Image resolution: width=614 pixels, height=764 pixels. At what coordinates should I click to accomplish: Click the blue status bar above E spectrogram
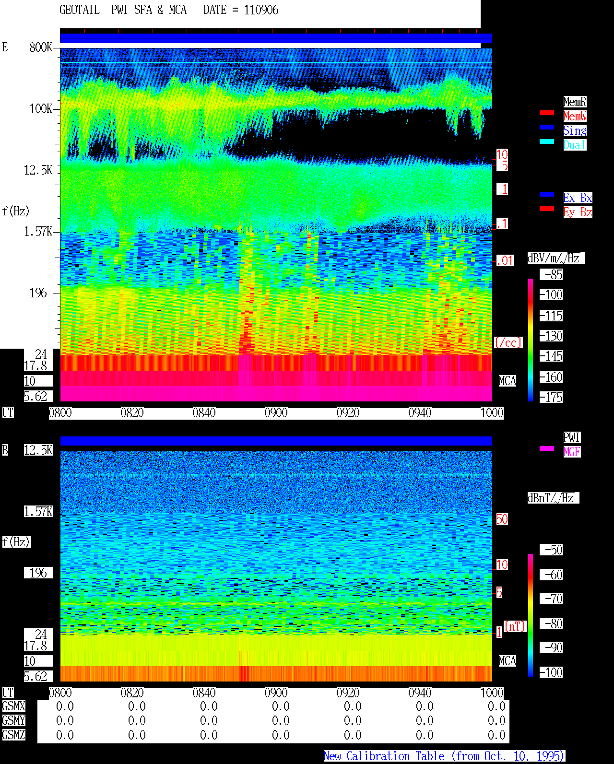tap(276, 38)
